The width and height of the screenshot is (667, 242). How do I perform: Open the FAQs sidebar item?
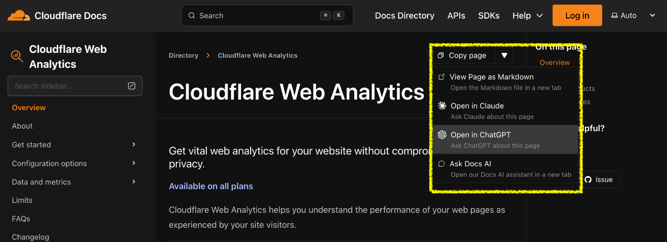(21, 219)
